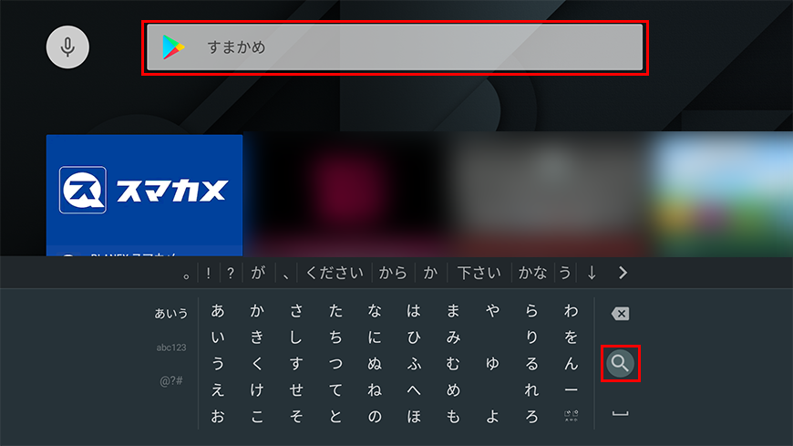Click the すまかめ search text field
The image size is (793, 446).
click(x=395, y=47)
